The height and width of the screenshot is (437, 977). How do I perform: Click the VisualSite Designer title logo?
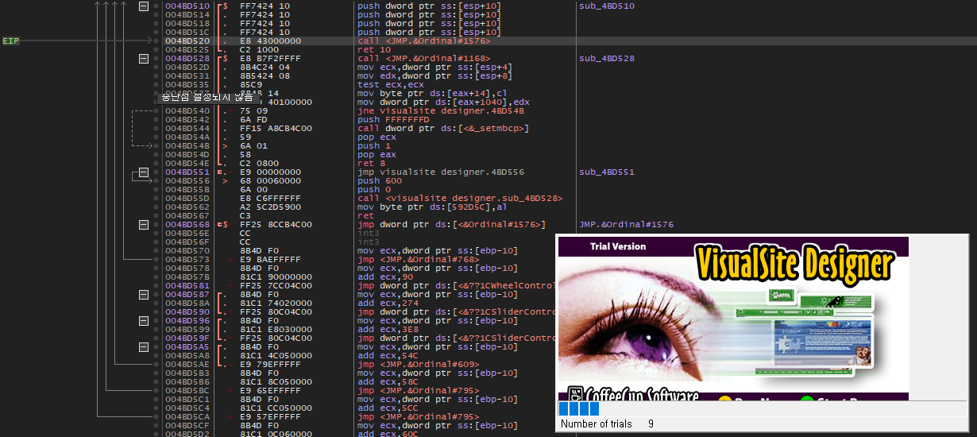pos(794,265)
